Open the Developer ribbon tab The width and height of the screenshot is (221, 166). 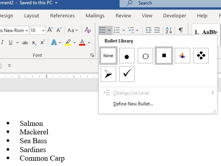click(x=175, y=16)
